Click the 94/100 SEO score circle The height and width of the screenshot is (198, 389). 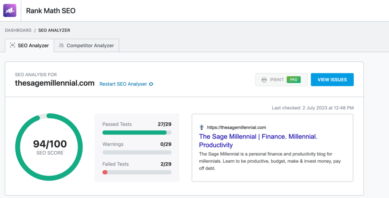point(49,147)
